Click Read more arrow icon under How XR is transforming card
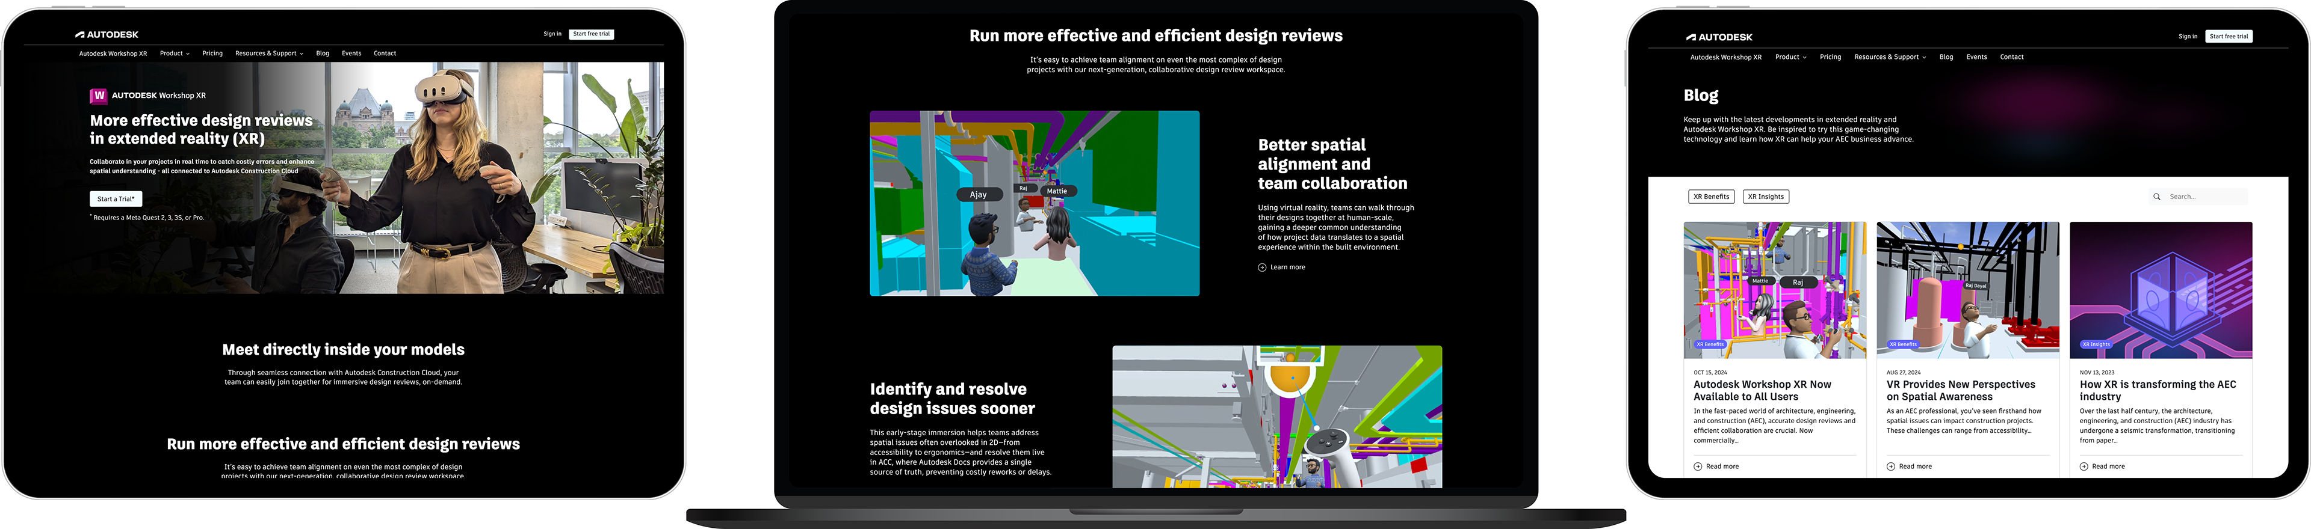The image size is (2311, 529). [x=2084, y=466]
